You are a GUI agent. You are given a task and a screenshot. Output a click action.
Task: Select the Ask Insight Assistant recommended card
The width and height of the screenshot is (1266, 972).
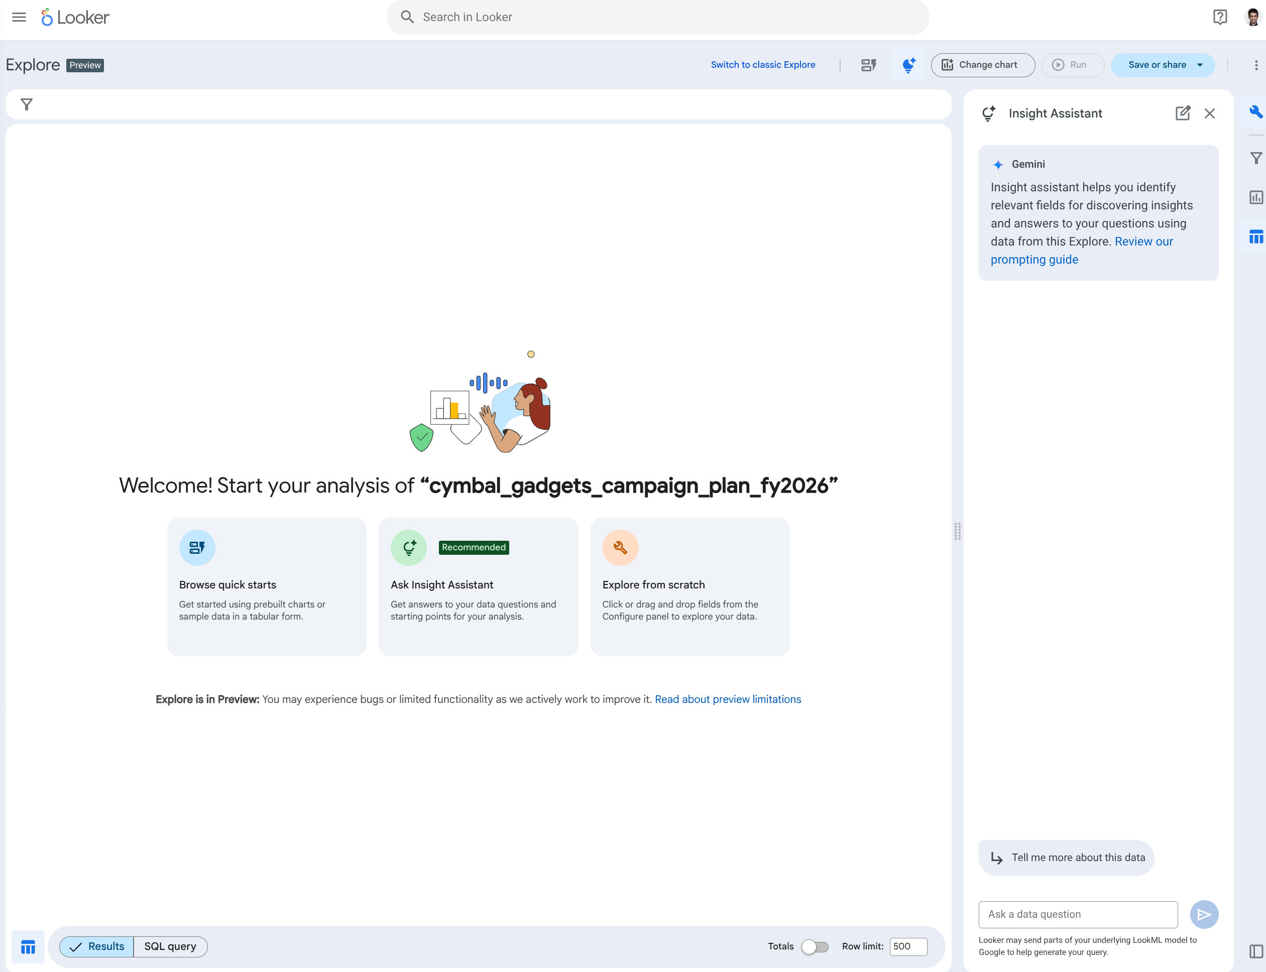(x=478, y=587)
